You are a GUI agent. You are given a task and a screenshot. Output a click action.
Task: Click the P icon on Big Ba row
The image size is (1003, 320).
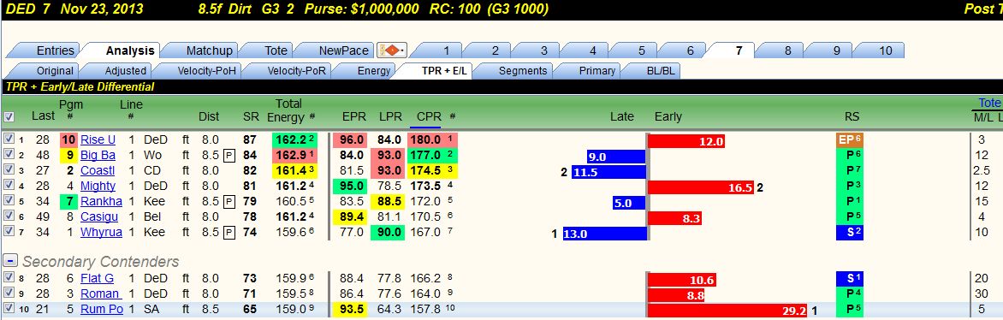(x=229, y=156)
